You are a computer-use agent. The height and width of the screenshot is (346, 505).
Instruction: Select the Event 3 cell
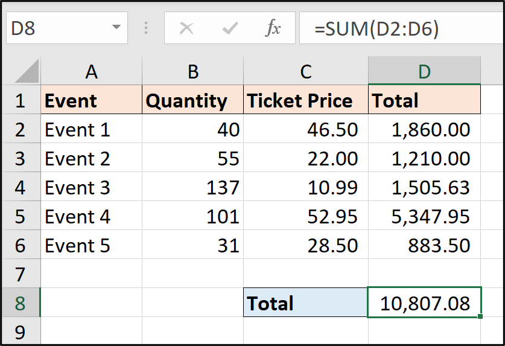92,187
